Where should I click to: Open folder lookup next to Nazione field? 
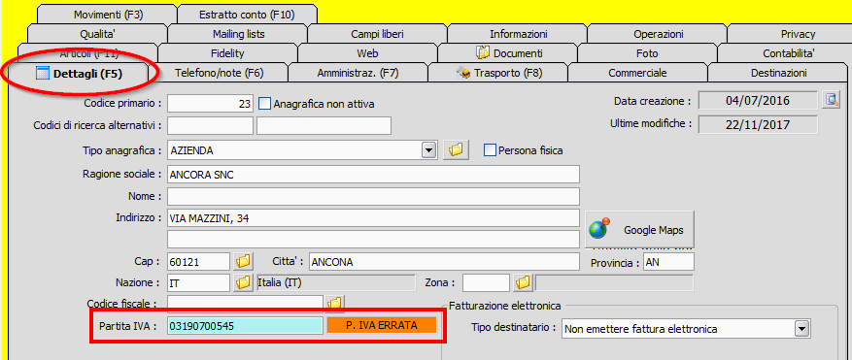[244, 282]
